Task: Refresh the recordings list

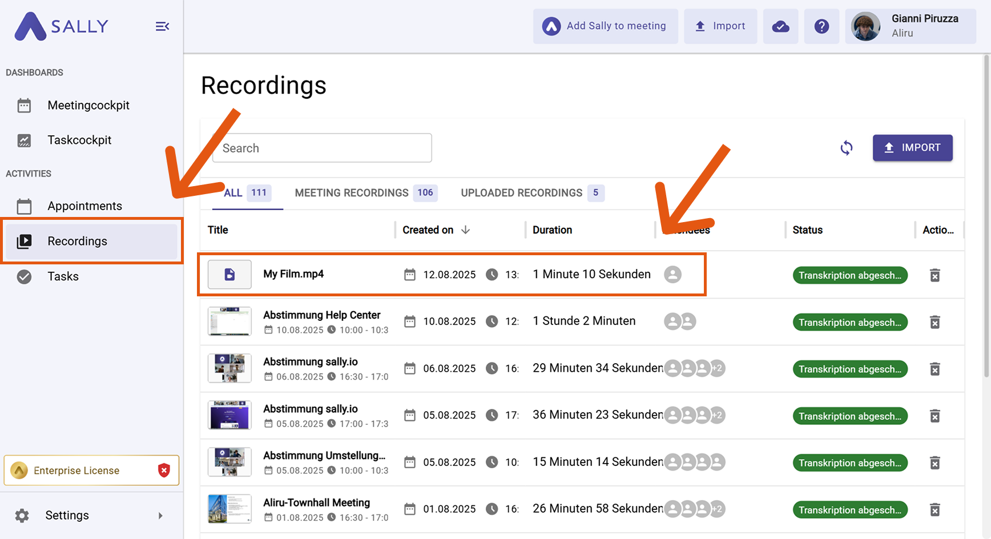Action: (847, 148)
